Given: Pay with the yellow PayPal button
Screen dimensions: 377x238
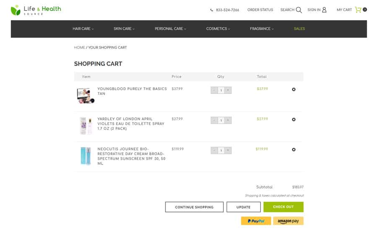Looking at the screenshot, I should [256, 221].
